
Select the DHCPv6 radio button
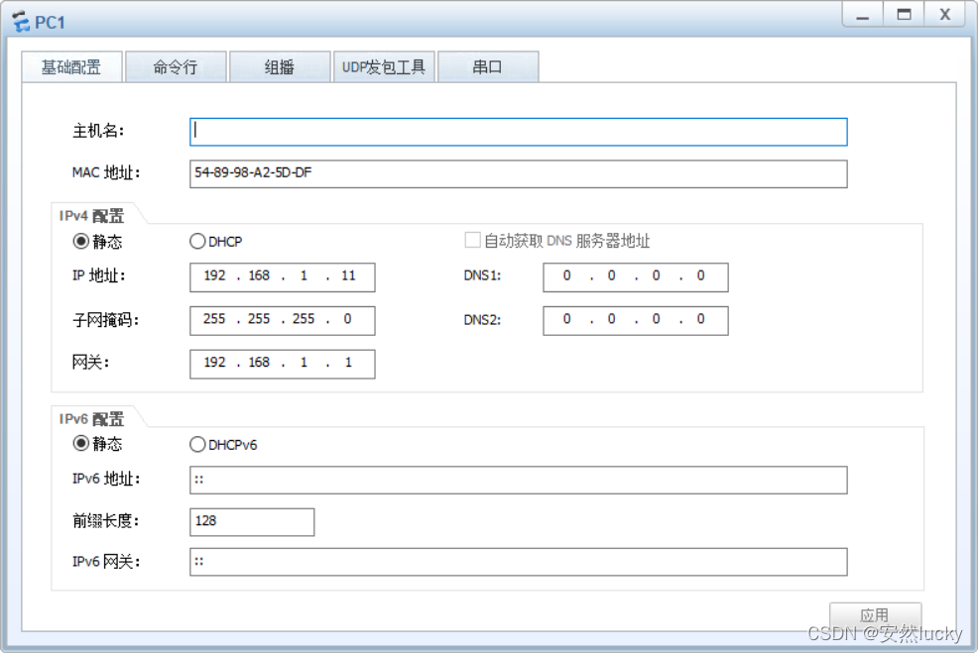tap(197, 444)
